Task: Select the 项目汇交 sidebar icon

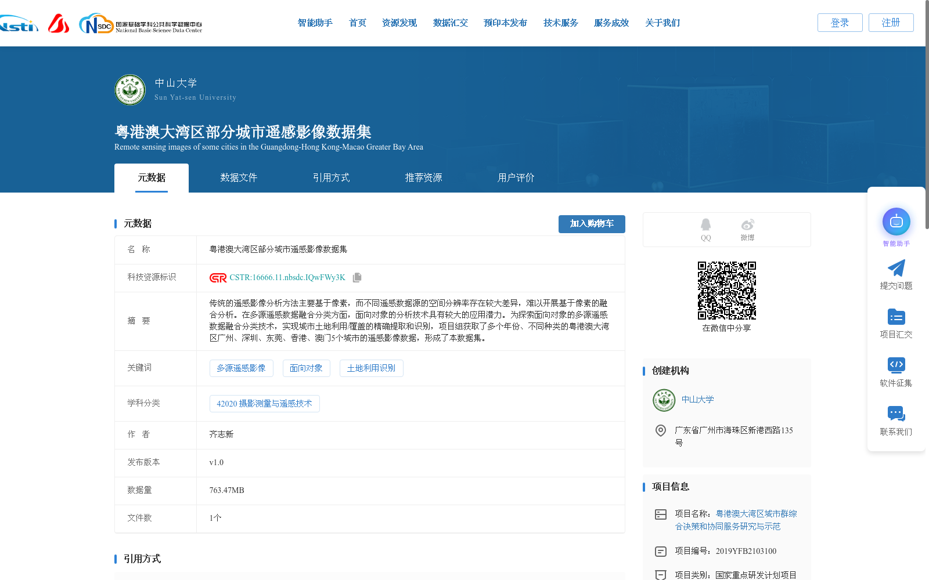Action: [x=896, y=317]
